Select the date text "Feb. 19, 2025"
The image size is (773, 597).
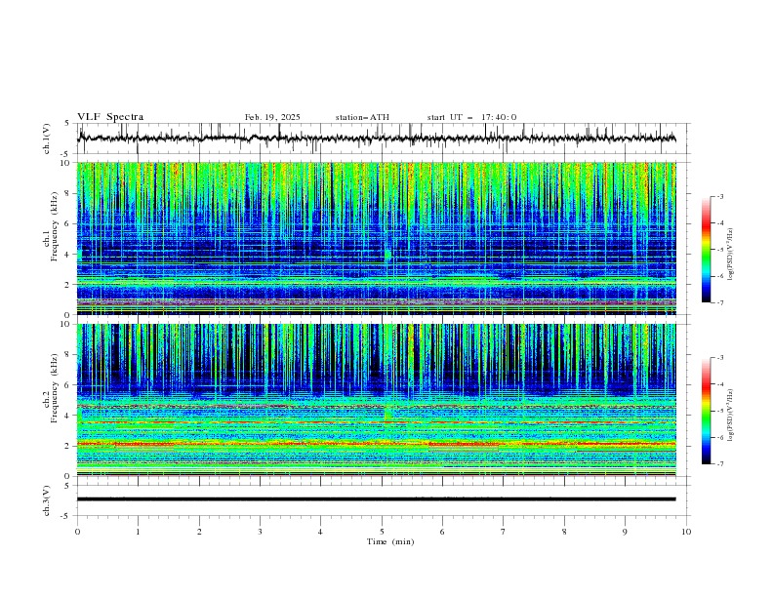272,117
